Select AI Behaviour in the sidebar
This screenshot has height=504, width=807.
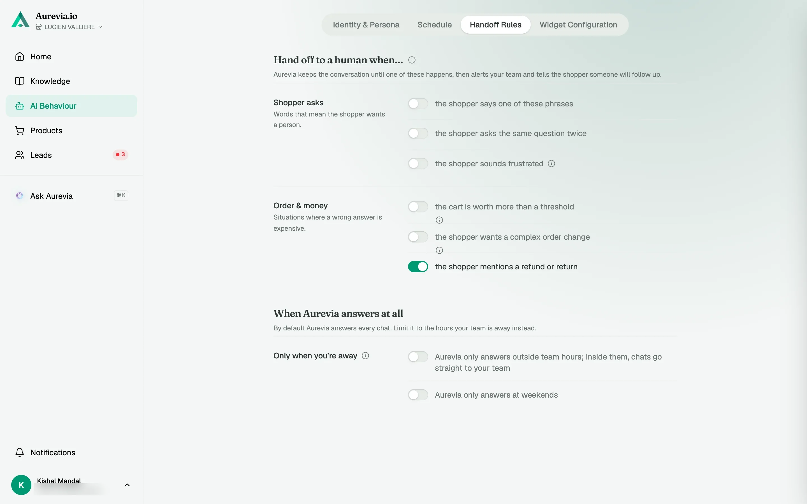coord(71,106)
